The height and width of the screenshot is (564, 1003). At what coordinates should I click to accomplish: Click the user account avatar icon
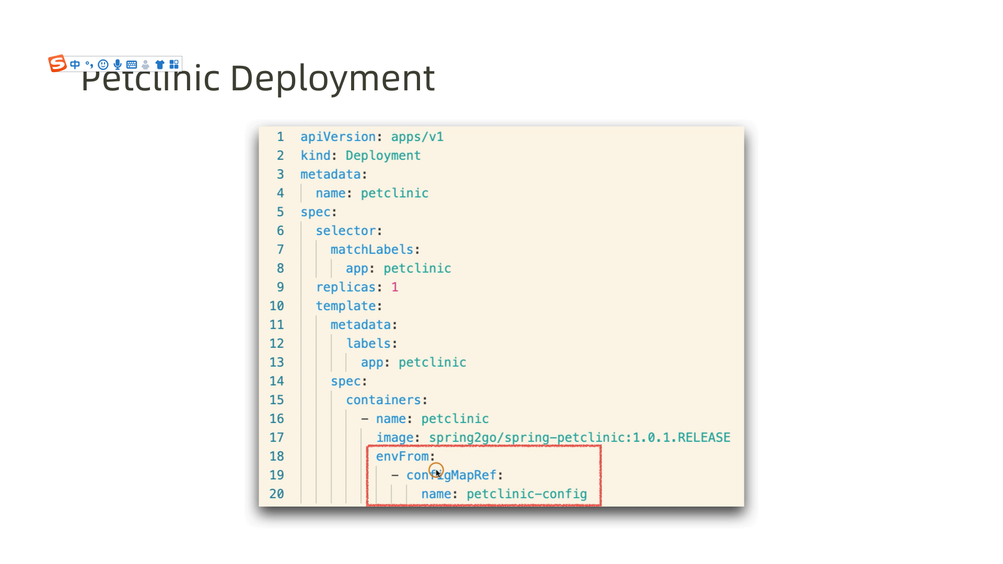[x=146, y=65]
